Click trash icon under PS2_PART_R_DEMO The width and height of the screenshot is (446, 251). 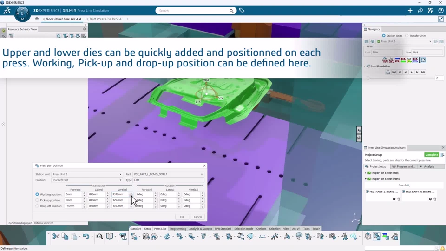click(x=435, y=199)
